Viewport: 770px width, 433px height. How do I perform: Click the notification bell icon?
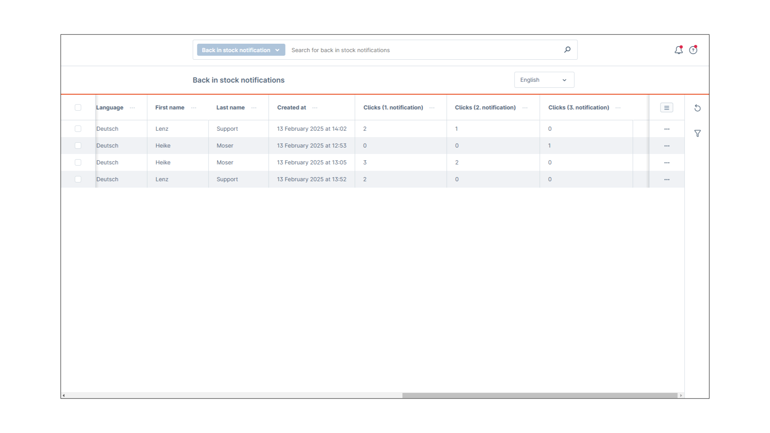pos(679,50)
